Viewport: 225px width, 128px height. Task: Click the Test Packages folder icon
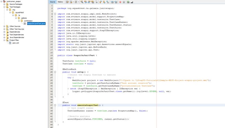(7, 7)
